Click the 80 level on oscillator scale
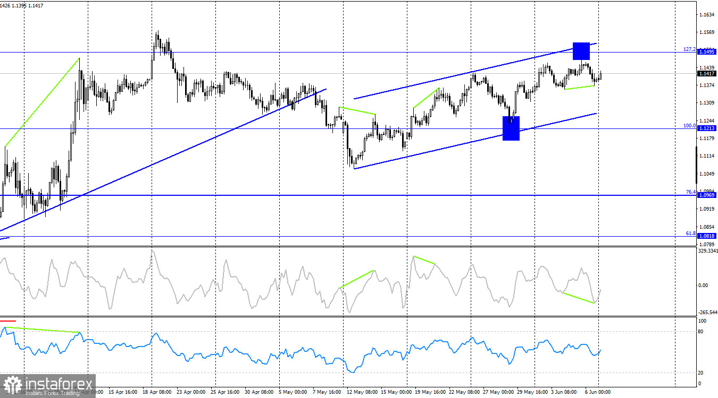 [x=702, y=332]
